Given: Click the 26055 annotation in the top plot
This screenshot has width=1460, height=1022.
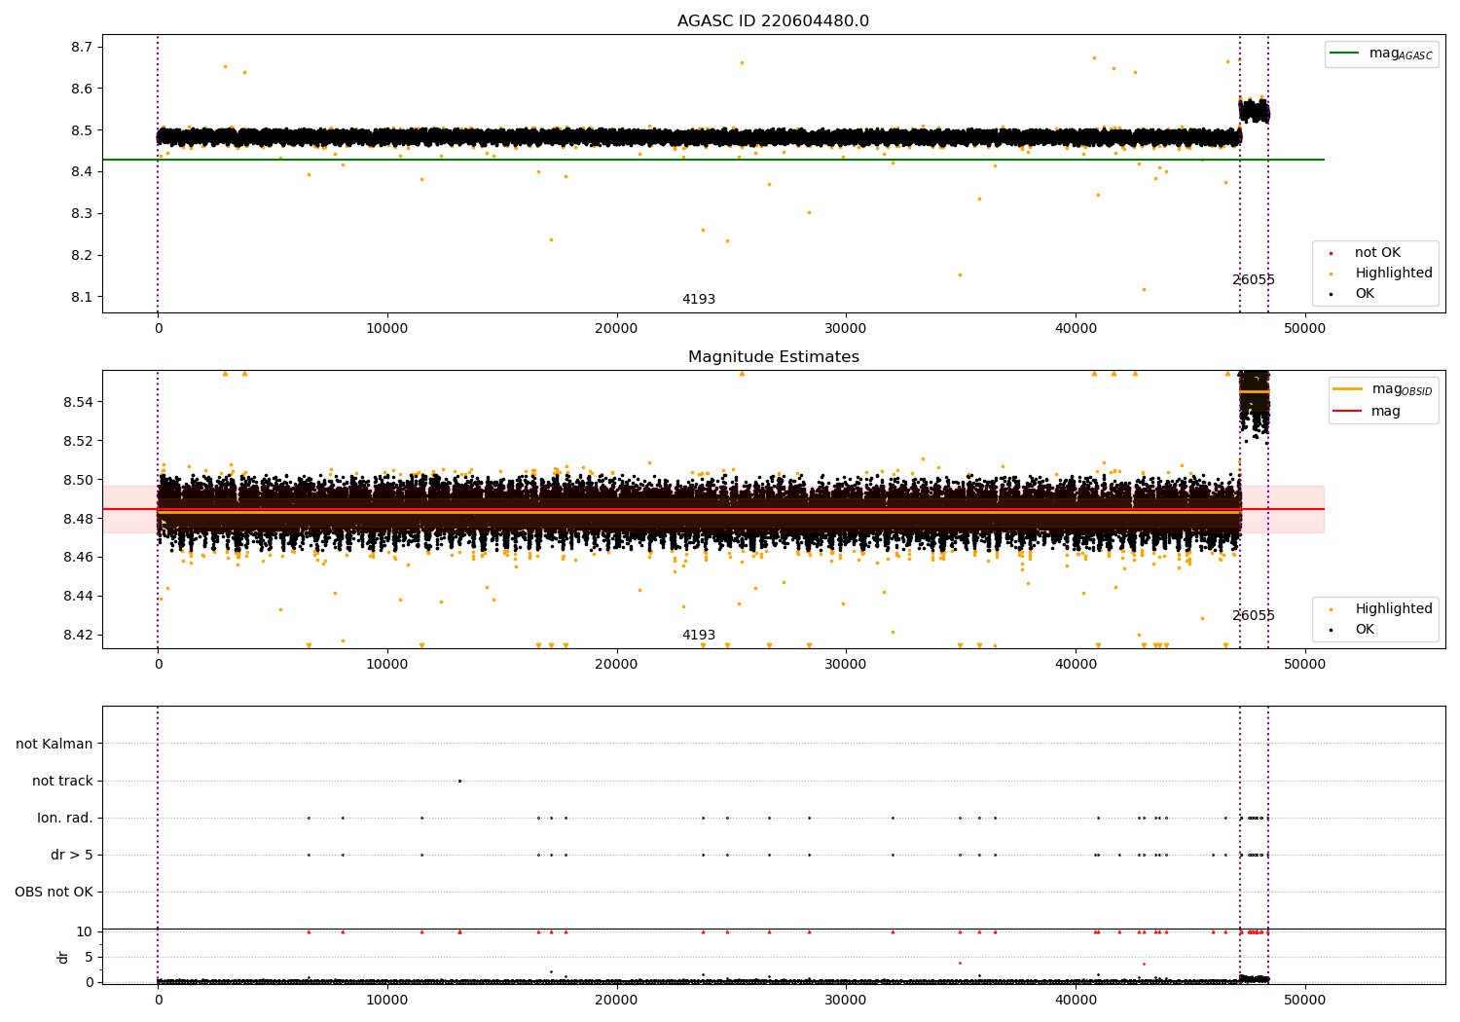Looking at the screenshot, I should pyautogui.click(x=1254, y=280).
